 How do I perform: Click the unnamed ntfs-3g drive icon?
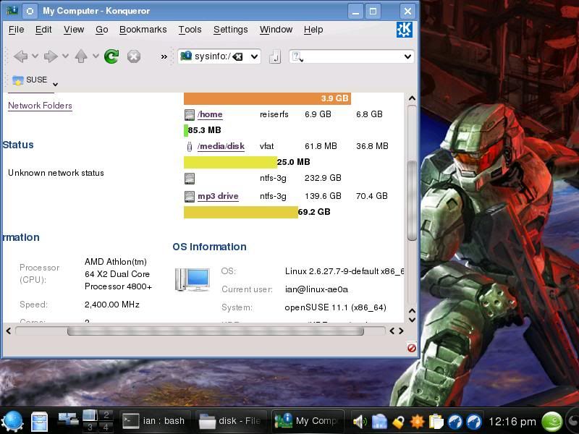click(x=190, y=179)
